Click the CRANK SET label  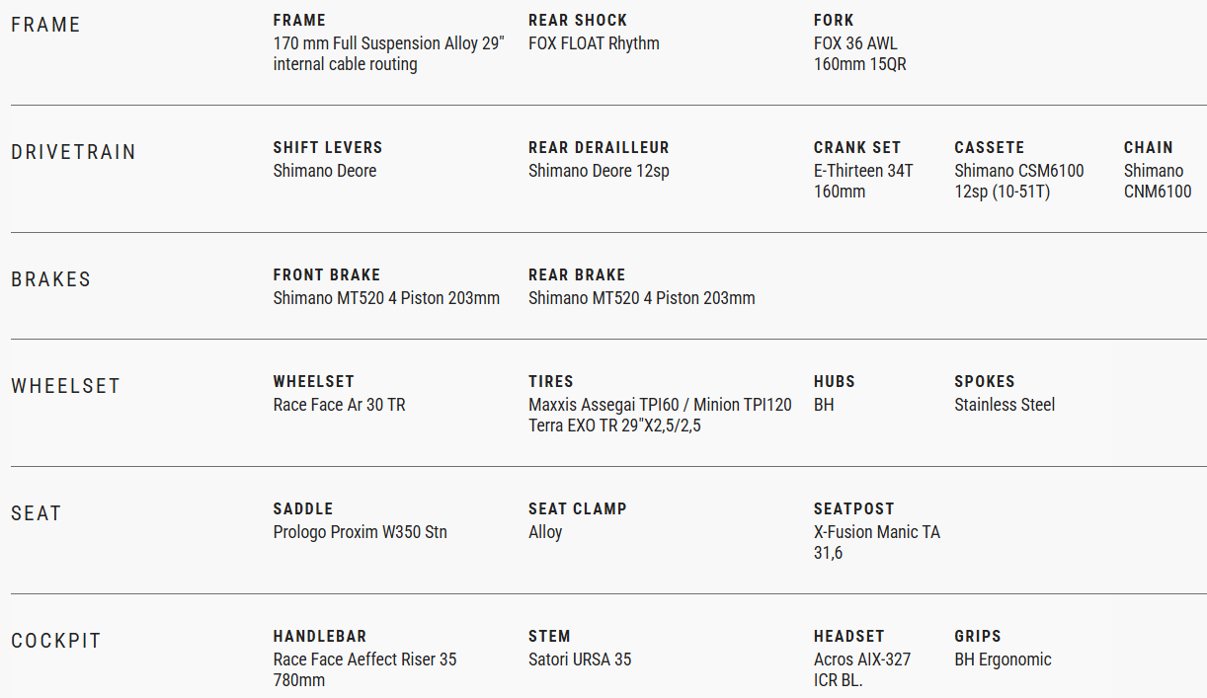click(856, 147)
